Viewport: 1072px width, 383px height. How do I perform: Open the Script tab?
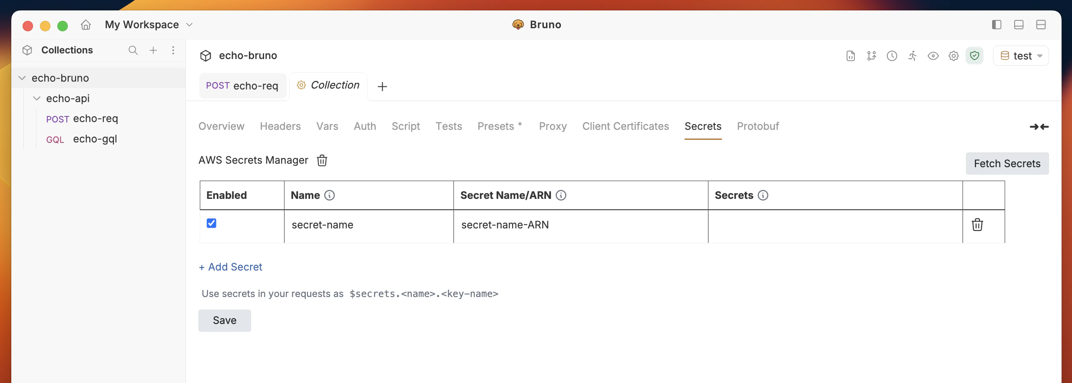click(406, 126)
